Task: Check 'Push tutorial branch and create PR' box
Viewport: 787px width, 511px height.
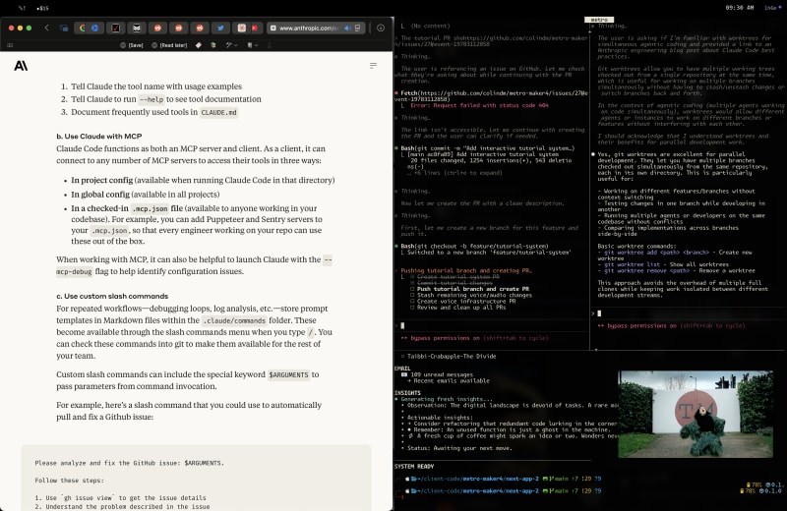Action: pyautogui.click(x=412, y=289)
